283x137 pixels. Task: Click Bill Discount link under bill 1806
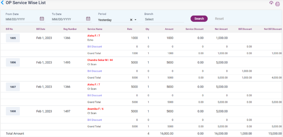(x=95, y=71)
